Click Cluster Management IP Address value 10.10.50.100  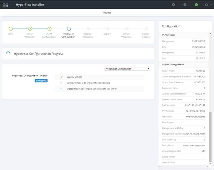coord(199,77)
